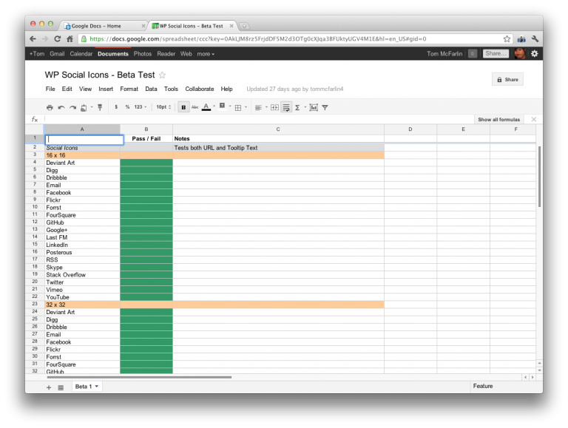Open the Format menu

(x=129, y=89)
